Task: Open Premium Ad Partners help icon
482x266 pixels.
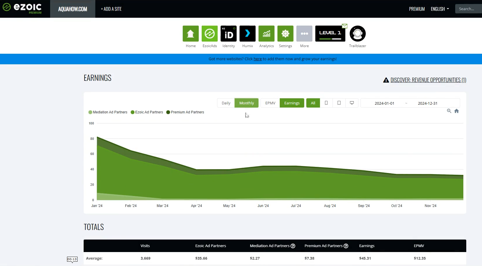Action: (346, 246)
